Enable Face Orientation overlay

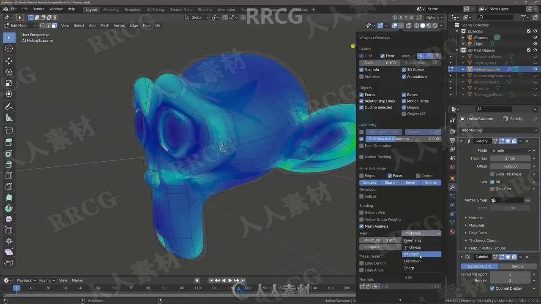[x=361, y=146]
